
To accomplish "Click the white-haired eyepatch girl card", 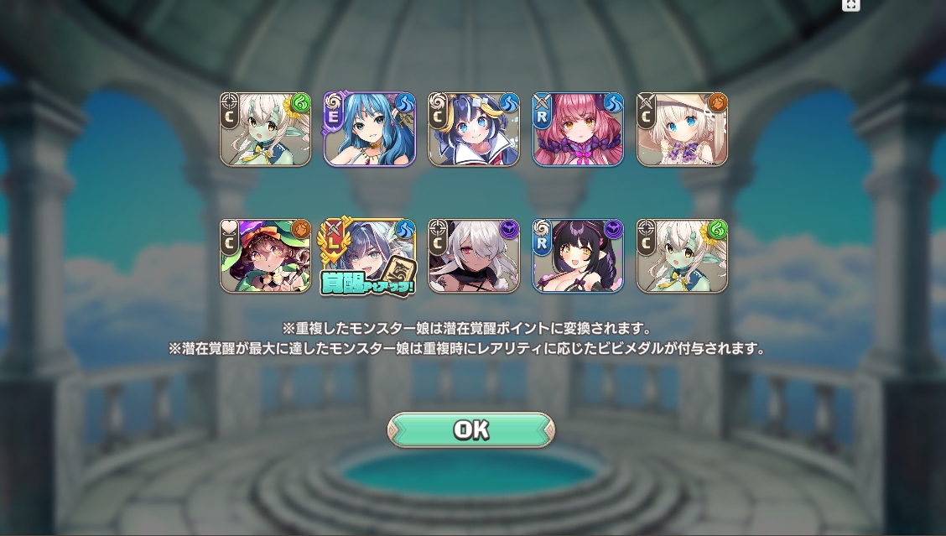I will (x=474, y=256).
